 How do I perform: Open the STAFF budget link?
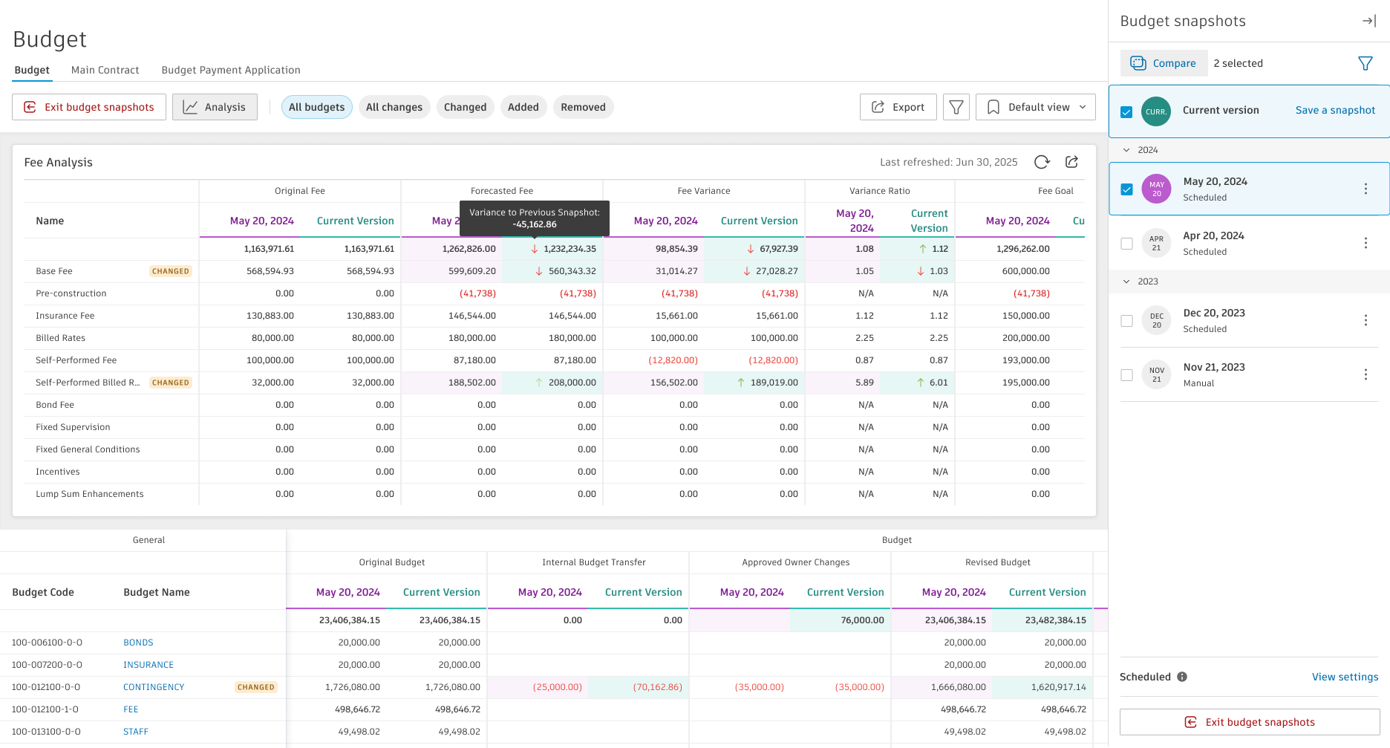pos(136,732)
